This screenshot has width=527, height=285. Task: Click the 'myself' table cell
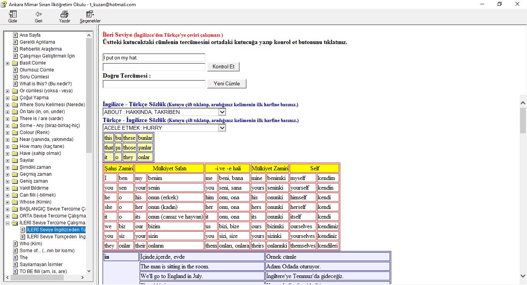(303, 178)
